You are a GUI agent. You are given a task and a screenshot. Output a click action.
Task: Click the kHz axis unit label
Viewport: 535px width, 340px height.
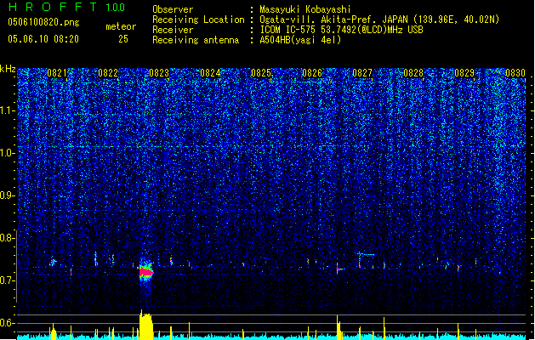click(x=8, y=69)
